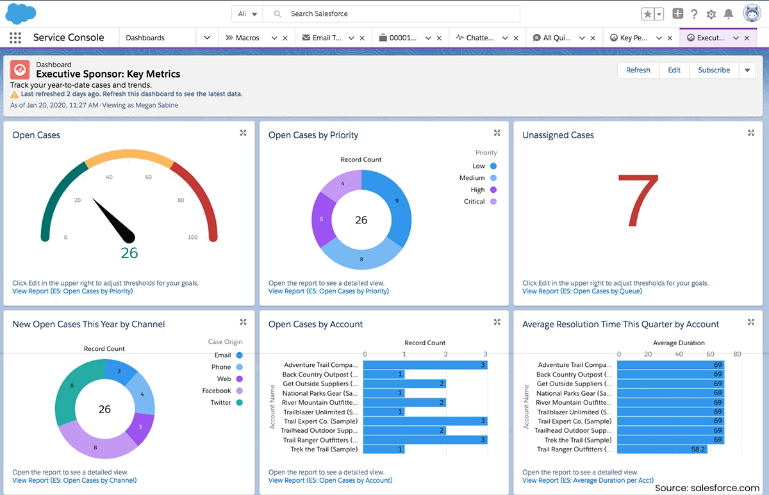Open the help question mark icon
The width and height of the screenshot is (769, 495).
pyautogui.click(x=694, y=14)
